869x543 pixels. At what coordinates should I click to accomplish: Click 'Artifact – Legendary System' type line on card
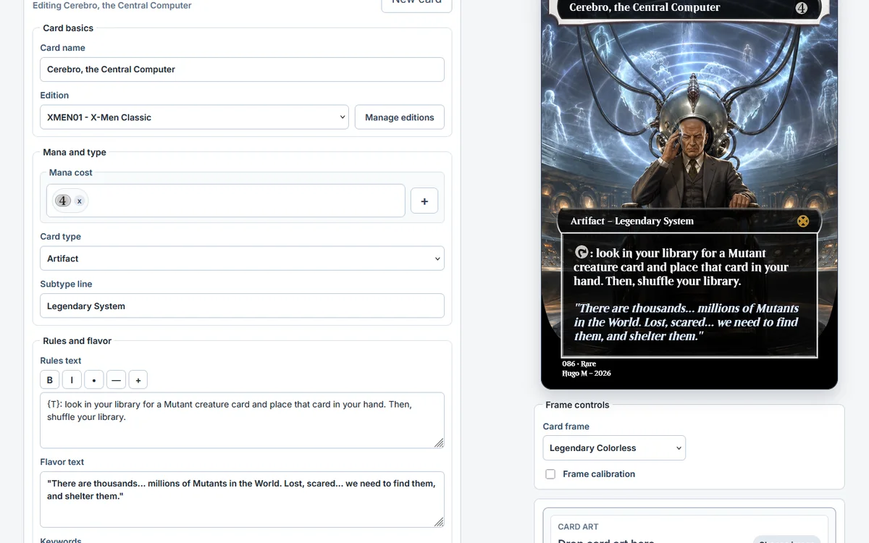tap(632, 221)
